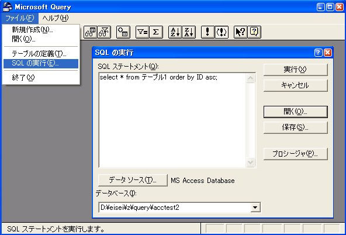Click the Add Tables toolbar icon
The height and width of the screenshot is (235, 346).
point(123,32)
